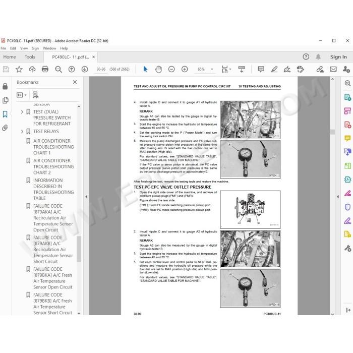Click the bookmarks panel scrollbar thumb

pyautogui.click(x=79, y=249)
